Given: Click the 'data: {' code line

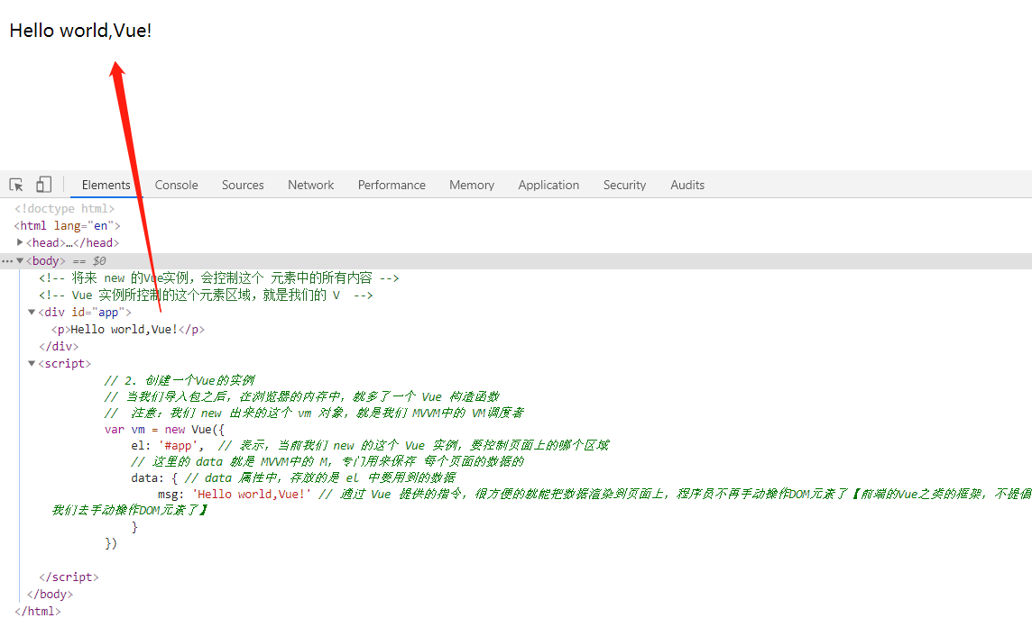Looking at the screenshot, I should pos(293,478).
